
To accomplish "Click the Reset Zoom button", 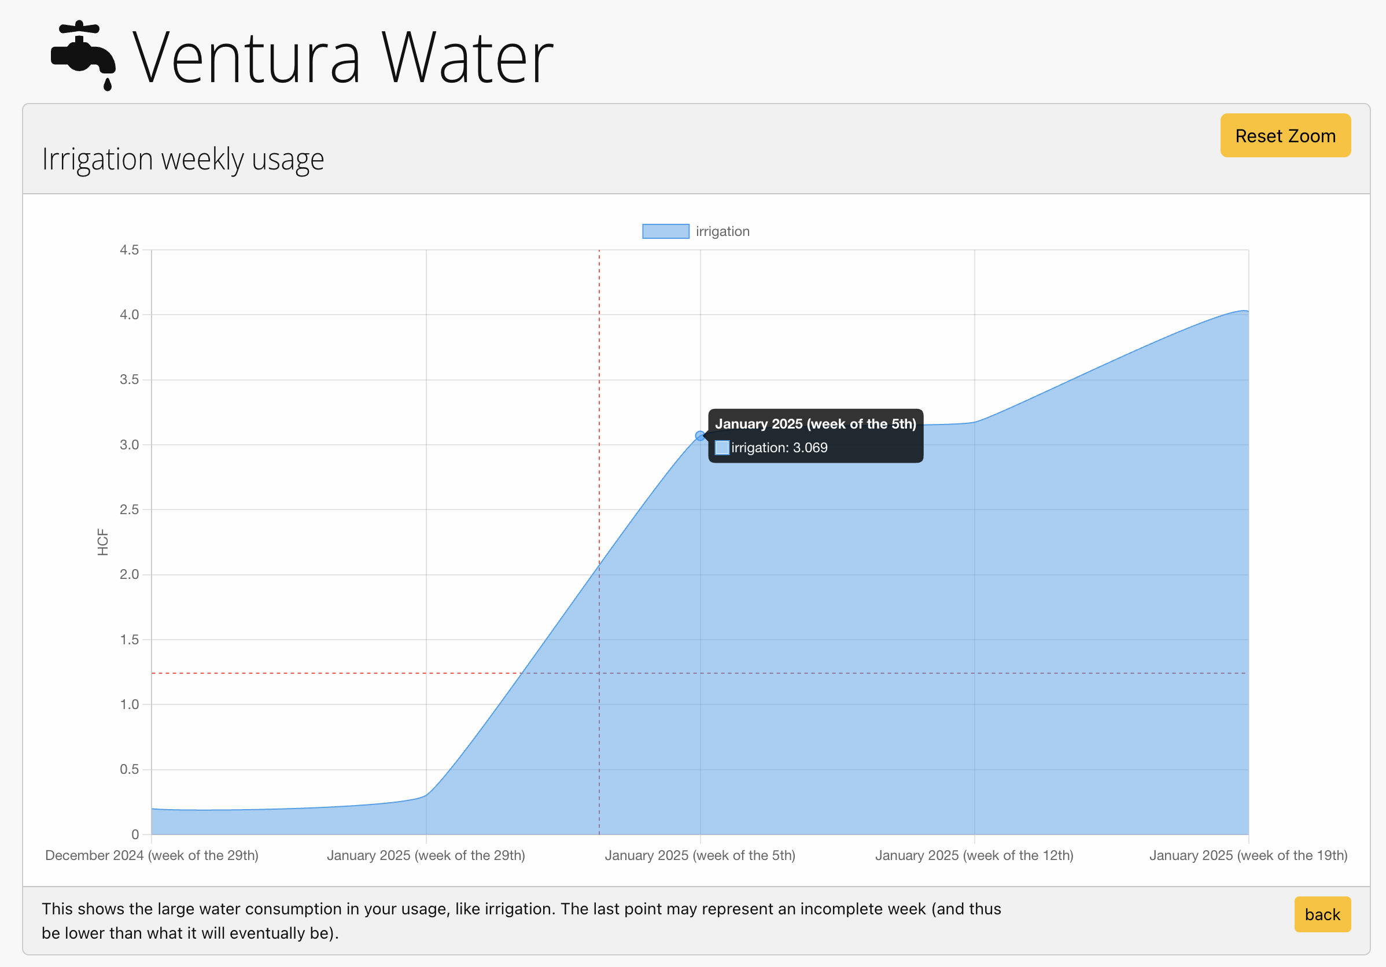I will [1285, 136].
